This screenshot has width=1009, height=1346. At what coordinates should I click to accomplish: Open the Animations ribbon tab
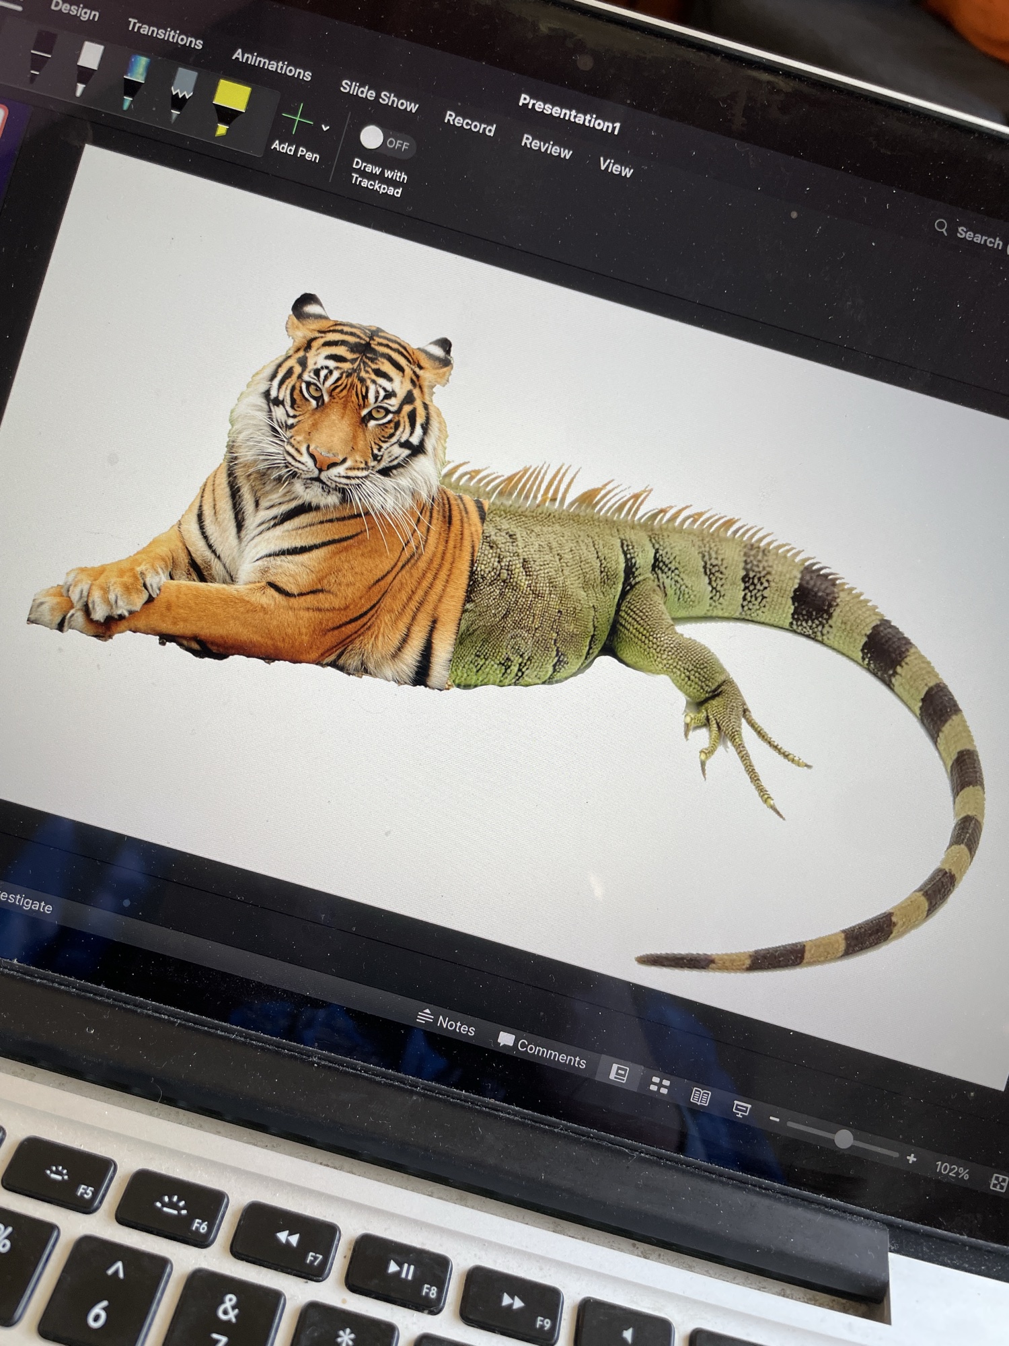[x=271, y=65]
